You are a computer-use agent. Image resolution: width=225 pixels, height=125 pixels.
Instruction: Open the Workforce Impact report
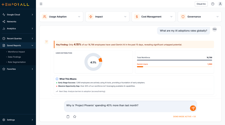click(16, 52)
